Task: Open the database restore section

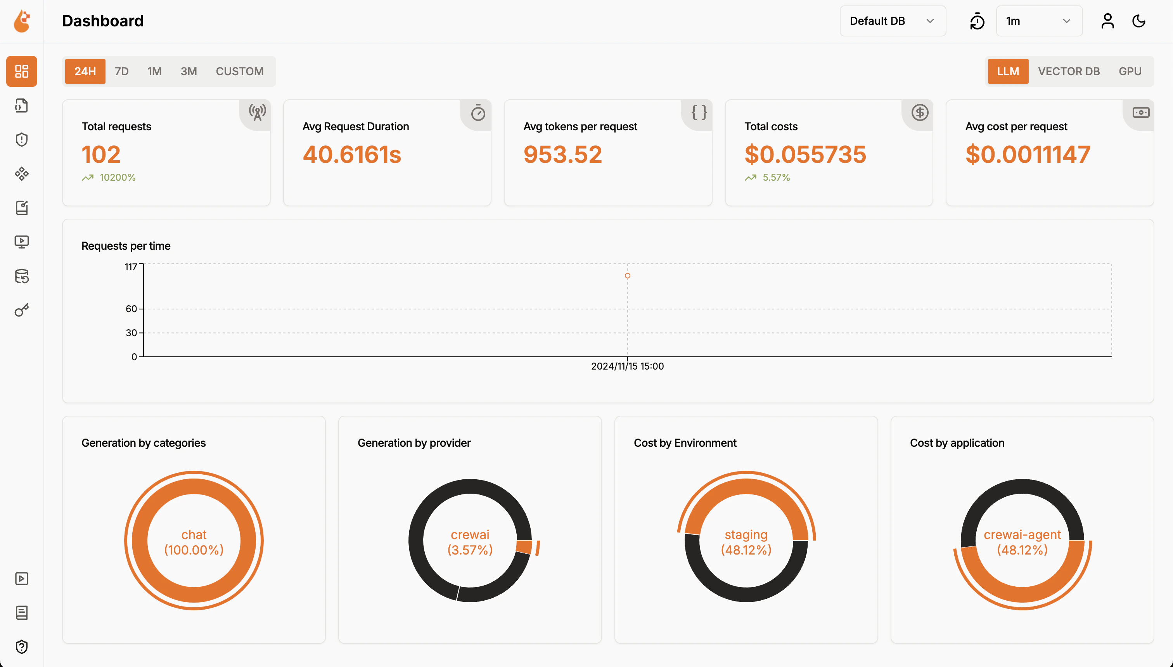Action: coord(22,277)
